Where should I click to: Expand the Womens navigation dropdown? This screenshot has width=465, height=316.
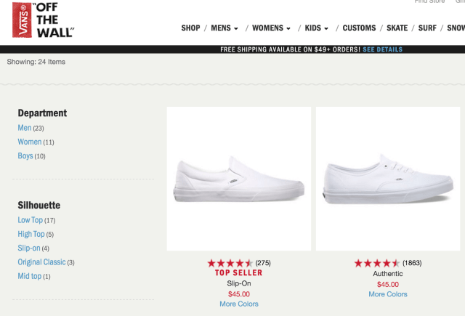[271, 28]
